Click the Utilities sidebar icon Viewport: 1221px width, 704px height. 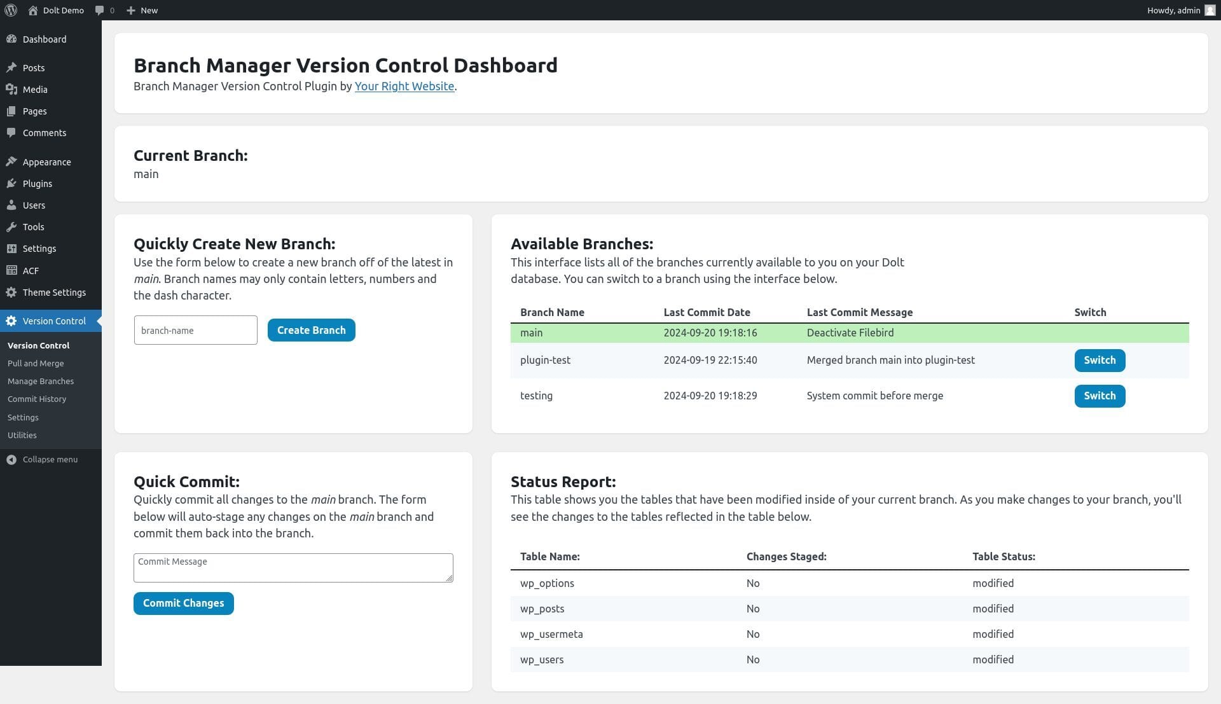pyautogui.click(x=22, y=434)
